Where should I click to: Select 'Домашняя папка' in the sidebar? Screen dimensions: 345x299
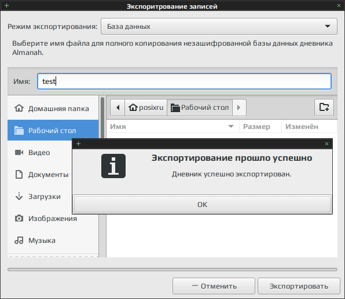(53, 109)
